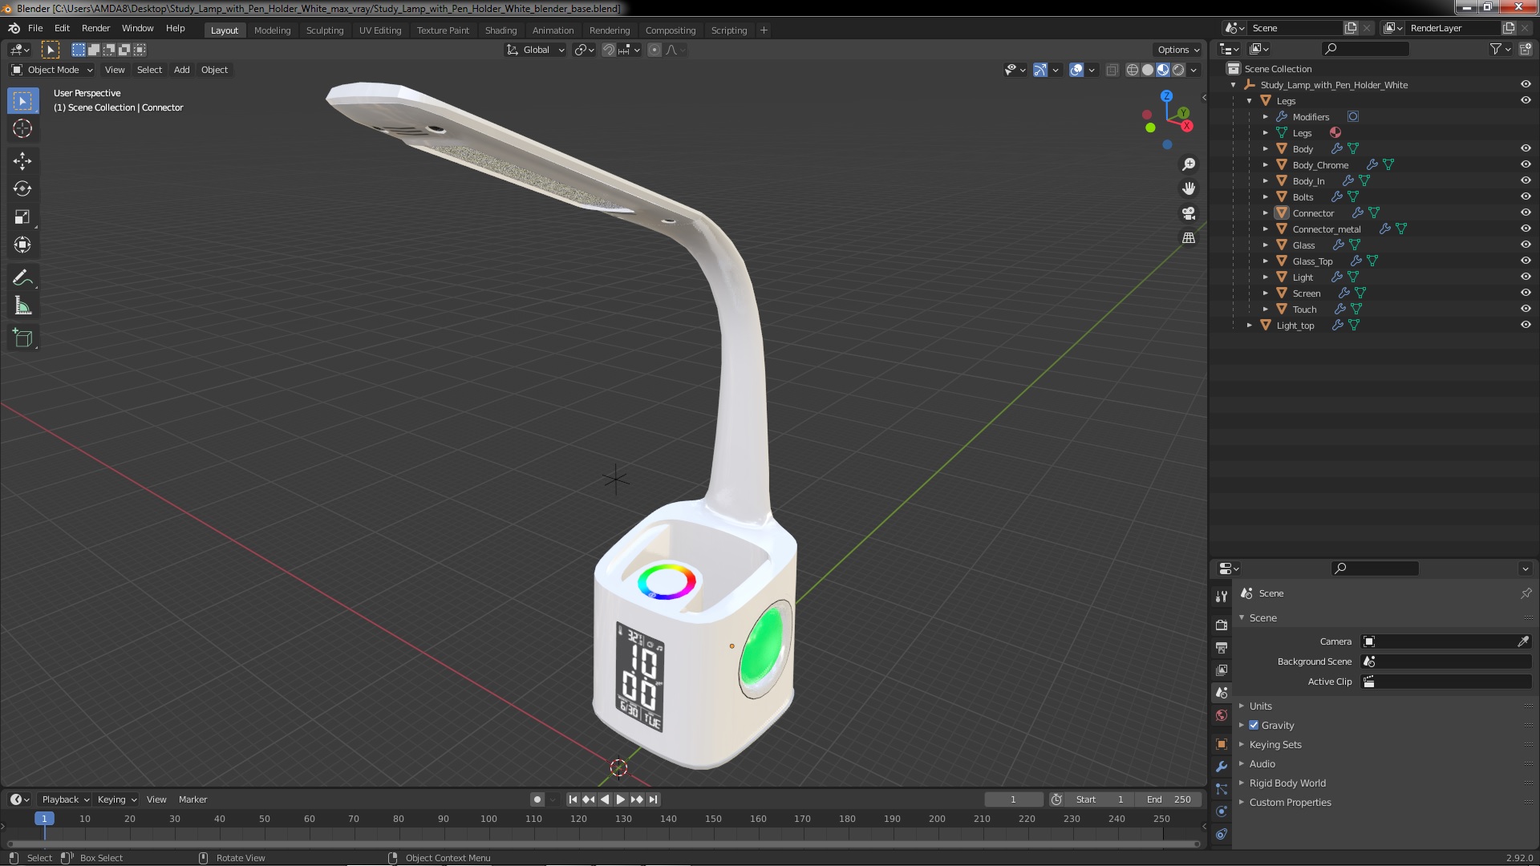1540x866 pixels.
Task: Select the Move tool
Action: 22,161
